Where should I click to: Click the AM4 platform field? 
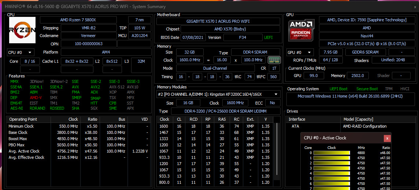click(106, 52)
